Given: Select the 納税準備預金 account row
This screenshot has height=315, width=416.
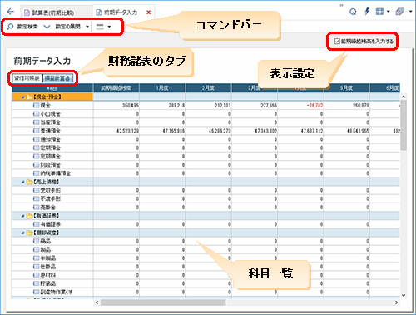Looking at the screenshot, I should [x=206, y=173].
